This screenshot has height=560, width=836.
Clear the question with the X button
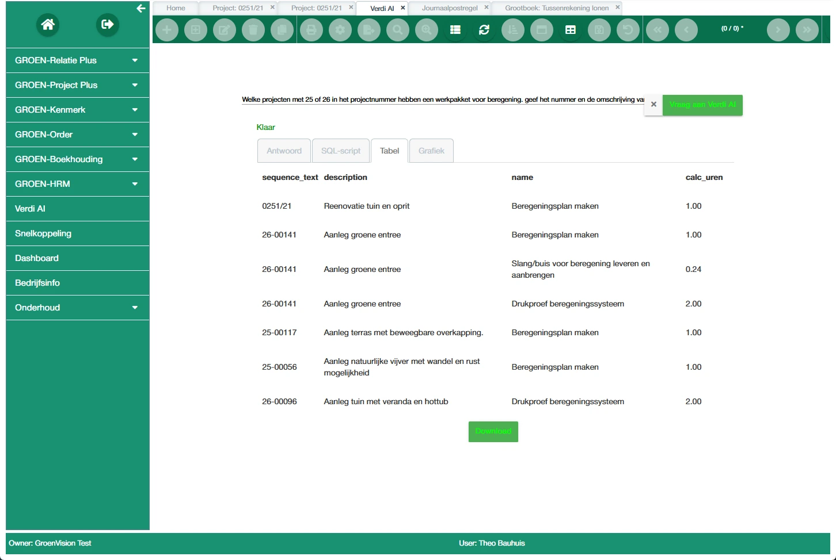[653, 105]
